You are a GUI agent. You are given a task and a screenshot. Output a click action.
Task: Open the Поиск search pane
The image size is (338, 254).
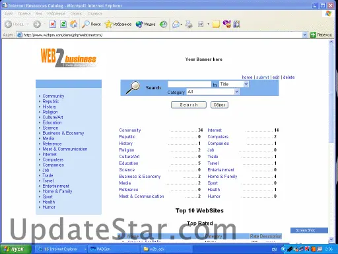click(x=91, y=24)
